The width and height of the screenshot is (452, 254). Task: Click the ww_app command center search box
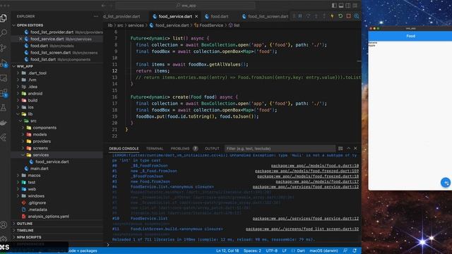186,5
